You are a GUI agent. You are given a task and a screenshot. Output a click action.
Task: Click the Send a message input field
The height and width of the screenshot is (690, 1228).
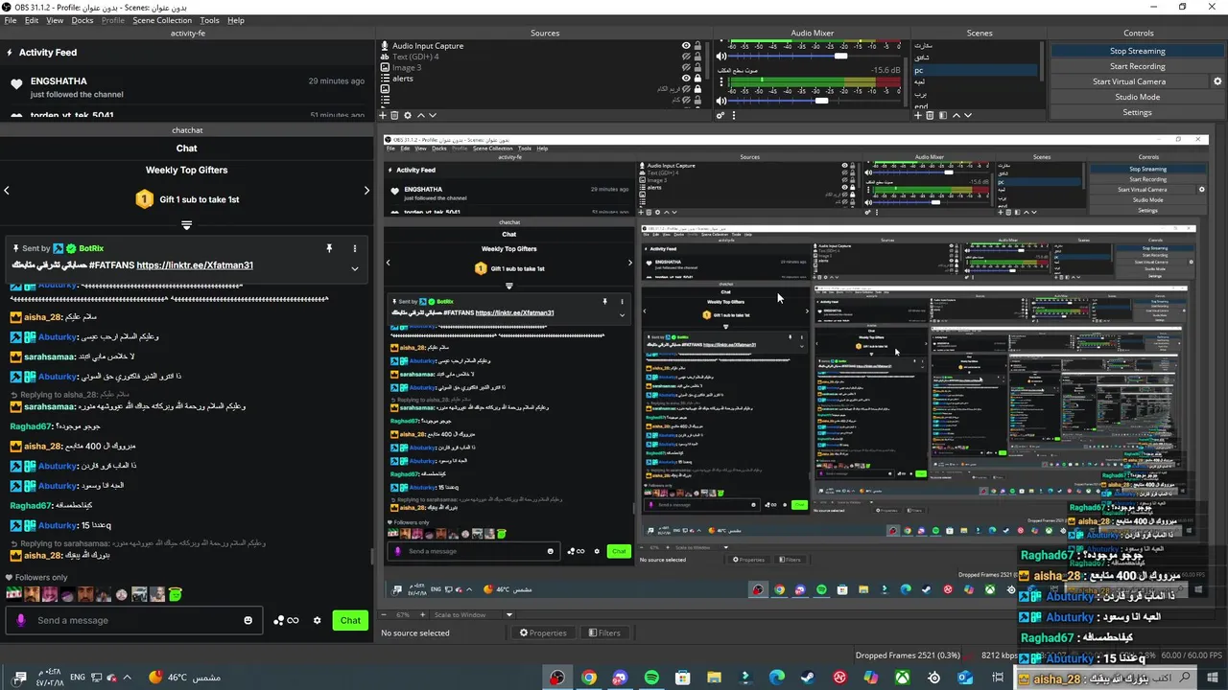(x=134, y=620)
